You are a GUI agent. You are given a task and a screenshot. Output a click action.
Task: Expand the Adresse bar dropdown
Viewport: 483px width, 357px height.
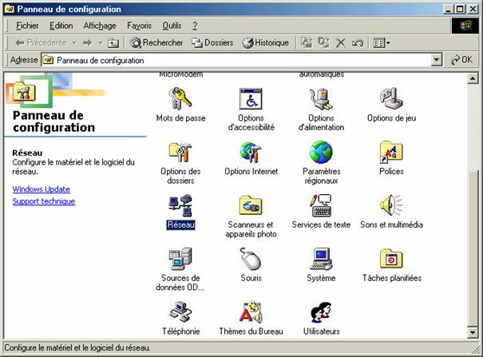(x=436, y=60)
